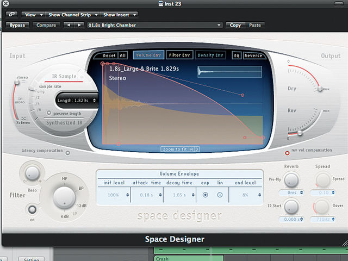Click the All reset button
Image resolution: width=348 pixels, height=261 pixels.
pyautogui.click(x=123, y=55)
